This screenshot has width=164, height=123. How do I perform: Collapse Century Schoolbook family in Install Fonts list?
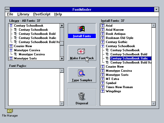(x=103, y=46)
